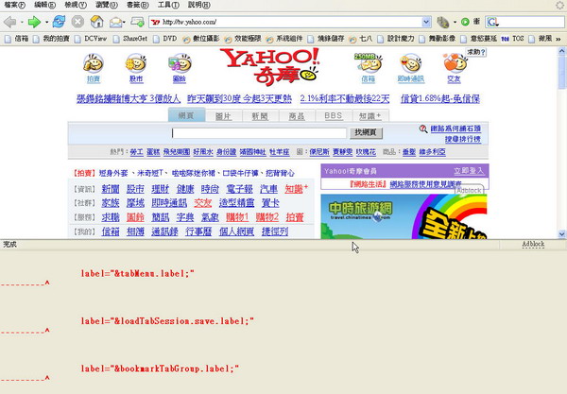
Task: Open the DVD bookmark
Action: (x=164, y=39)
